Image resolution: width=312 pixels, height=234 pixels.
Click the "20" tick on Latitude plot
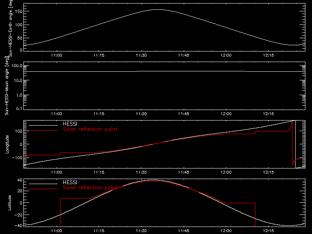[20, 191]
